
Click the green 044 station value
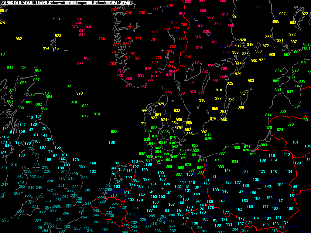click(268, 115)
